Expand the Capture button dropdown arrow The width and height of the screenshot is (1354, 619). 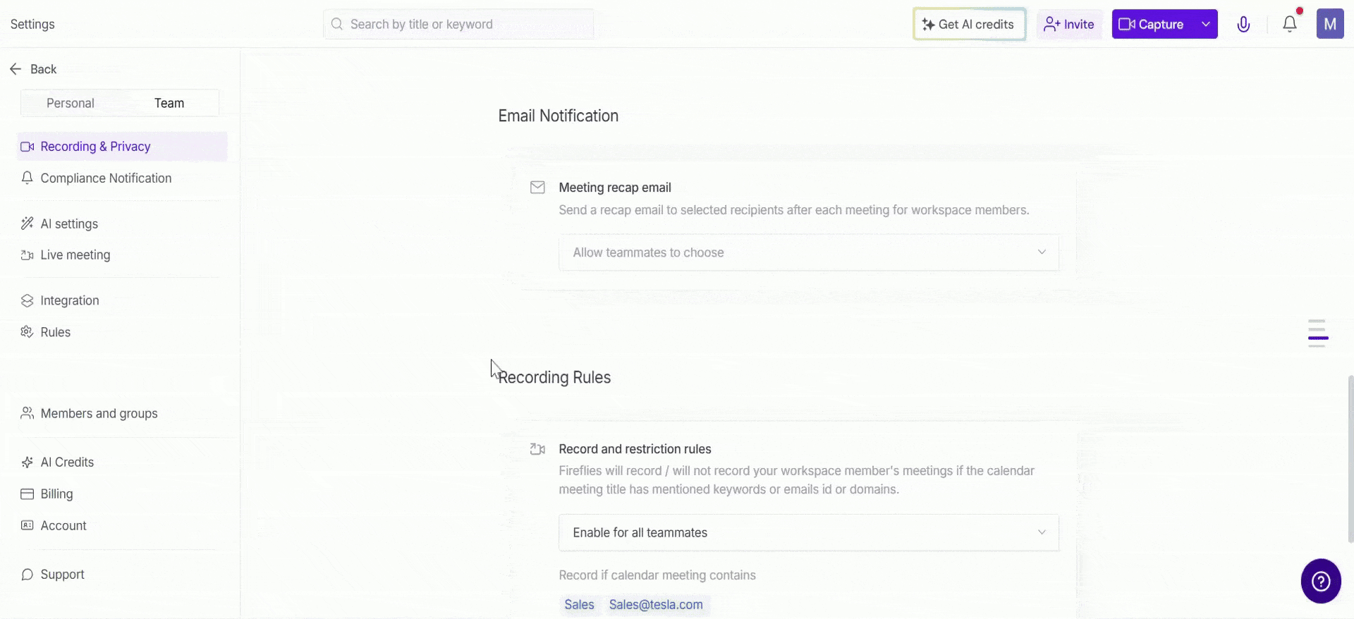(1206, 24)
